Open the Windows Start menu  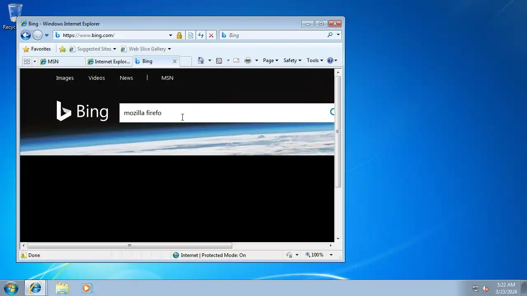tap(11, 288)
